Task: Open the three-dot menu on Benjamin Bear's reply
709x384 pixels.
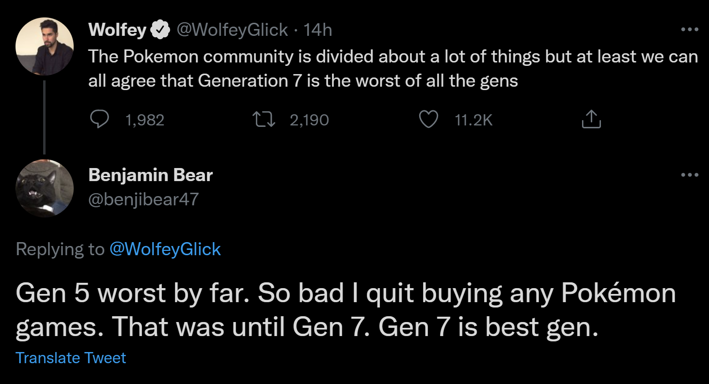Action: (689, 175)
